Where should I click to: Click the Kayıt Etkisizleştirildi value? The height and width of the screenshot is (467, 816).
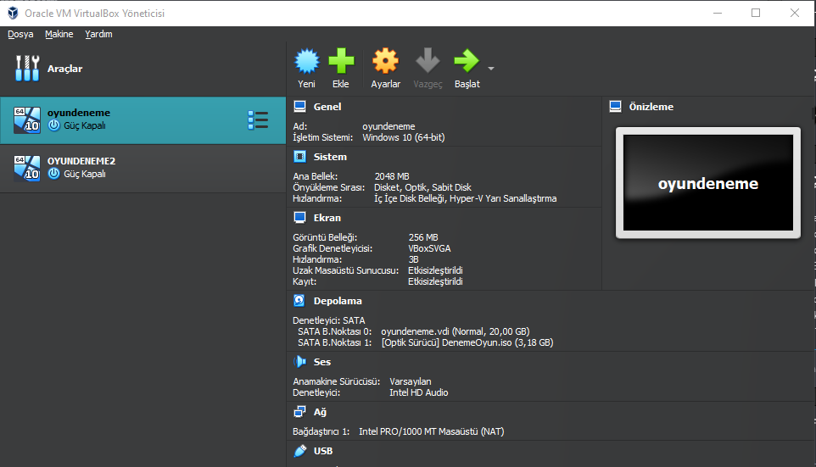point(435,281)
